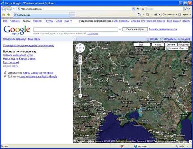This screenshot has height=149, width=193.
Task: Click the Add to Favorites icon
Action: tap(9, 15)
